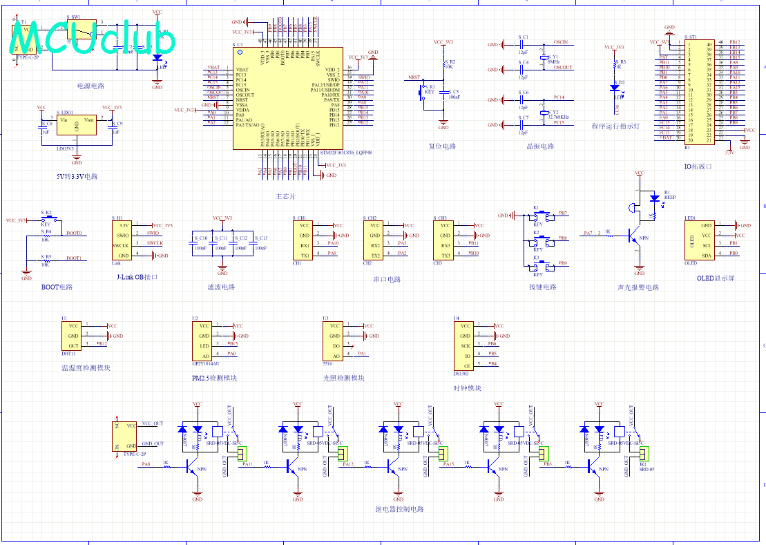Select the '串口电路' caption
Image resolution: width=766 pixels, height=545 pixels.
point(387,279)
